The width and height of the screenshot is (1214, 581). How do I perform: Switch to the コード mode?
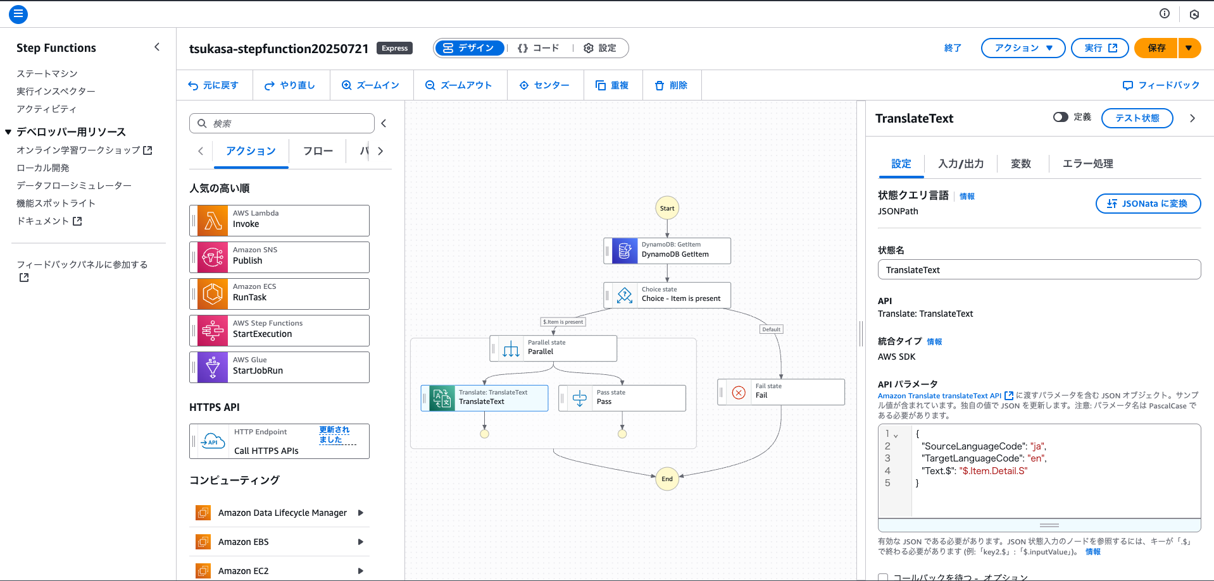coord(539,48)
